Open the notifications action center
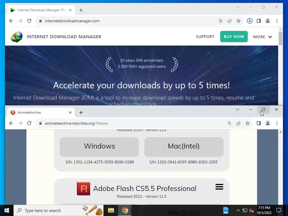288x216 pixels. click(x=279, y=210)
